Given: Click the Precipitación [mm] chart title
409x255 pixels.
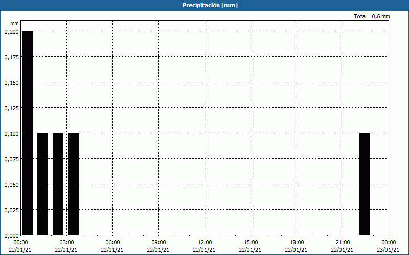Looking at the screenshot, I should [x=210, y=5].
